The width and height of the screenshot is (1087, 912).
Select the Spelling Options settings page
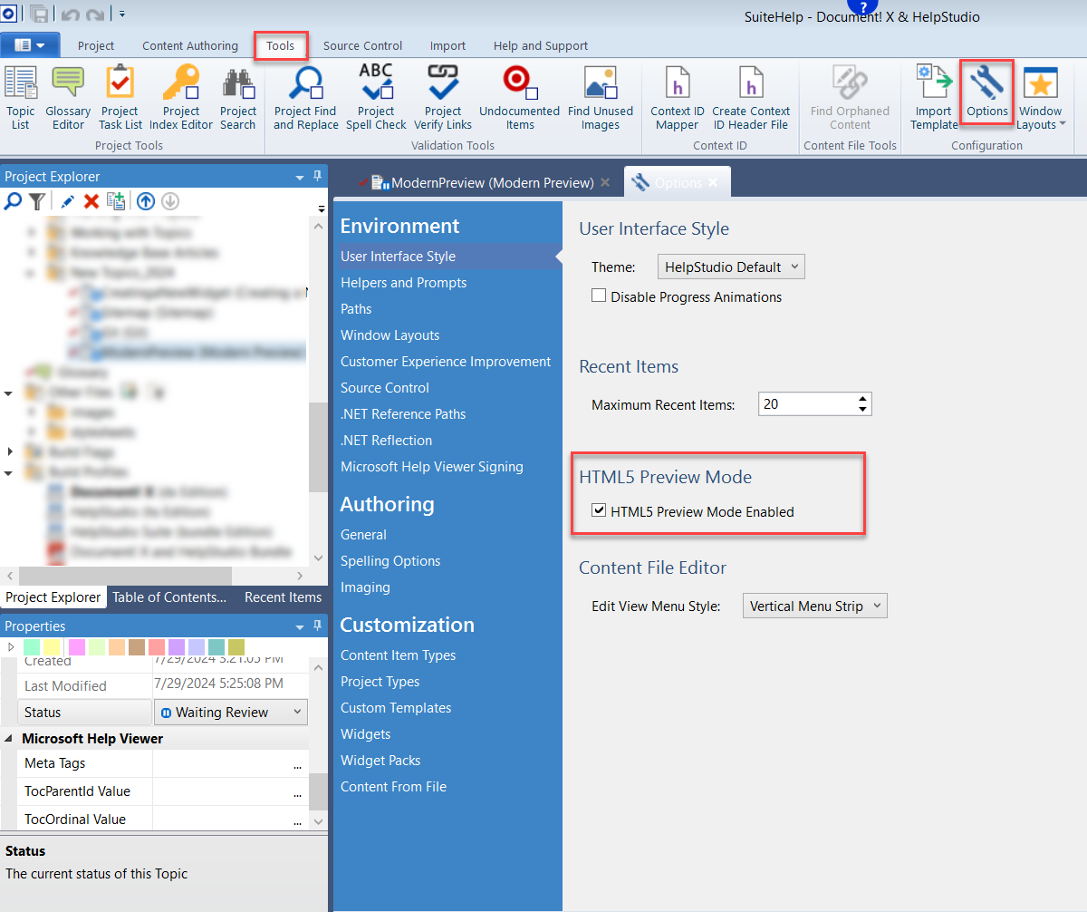click(390, 560)
